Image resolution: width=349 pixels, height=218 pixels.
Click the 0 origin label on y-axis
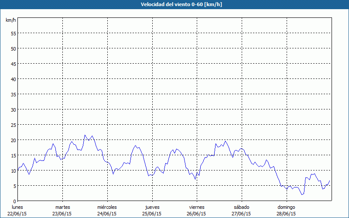(x=14, y=201)
